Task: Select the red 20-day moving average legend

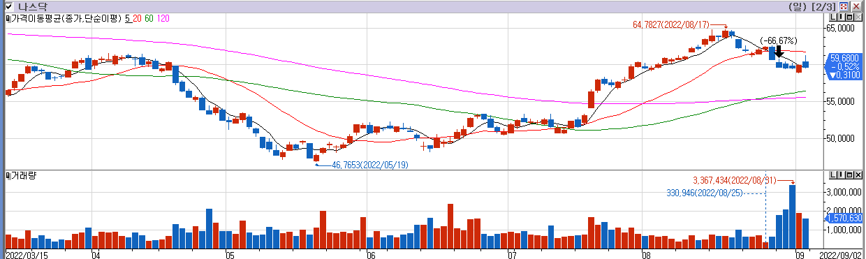Action: pyautogui.click(x=137, y=18)
